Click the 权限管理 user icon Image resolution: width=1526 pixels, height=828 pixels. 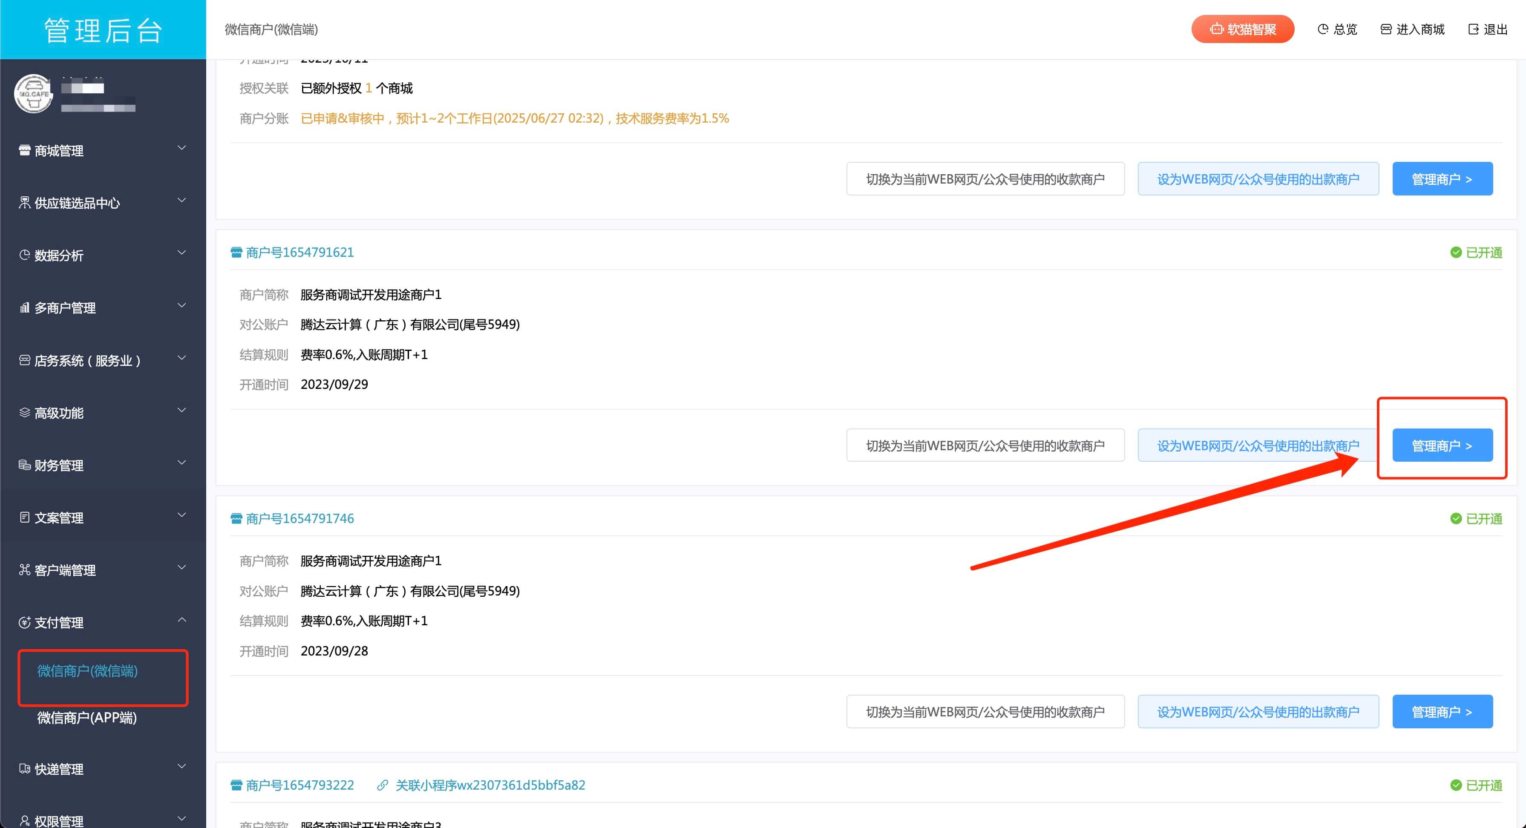tap(24, 821)
